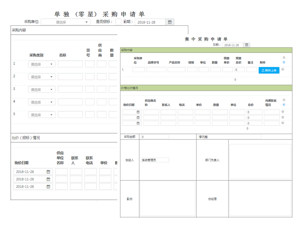Open the 采购单位 dropdown
306x232 pixels.
click(x=66, y=22)
